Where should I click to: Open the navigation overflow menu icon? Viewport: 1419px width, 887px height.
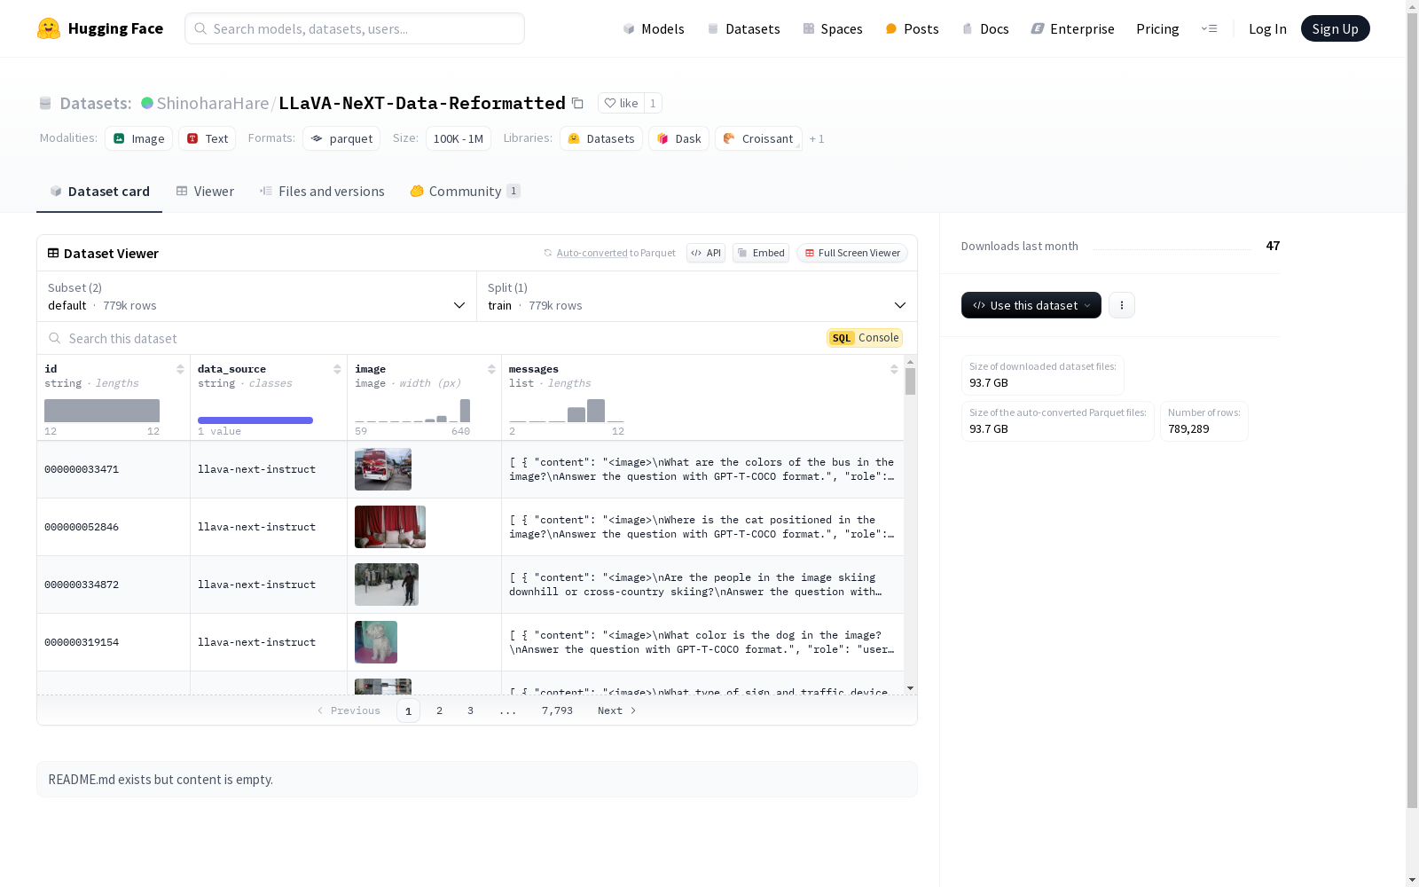click(1209, 28)
